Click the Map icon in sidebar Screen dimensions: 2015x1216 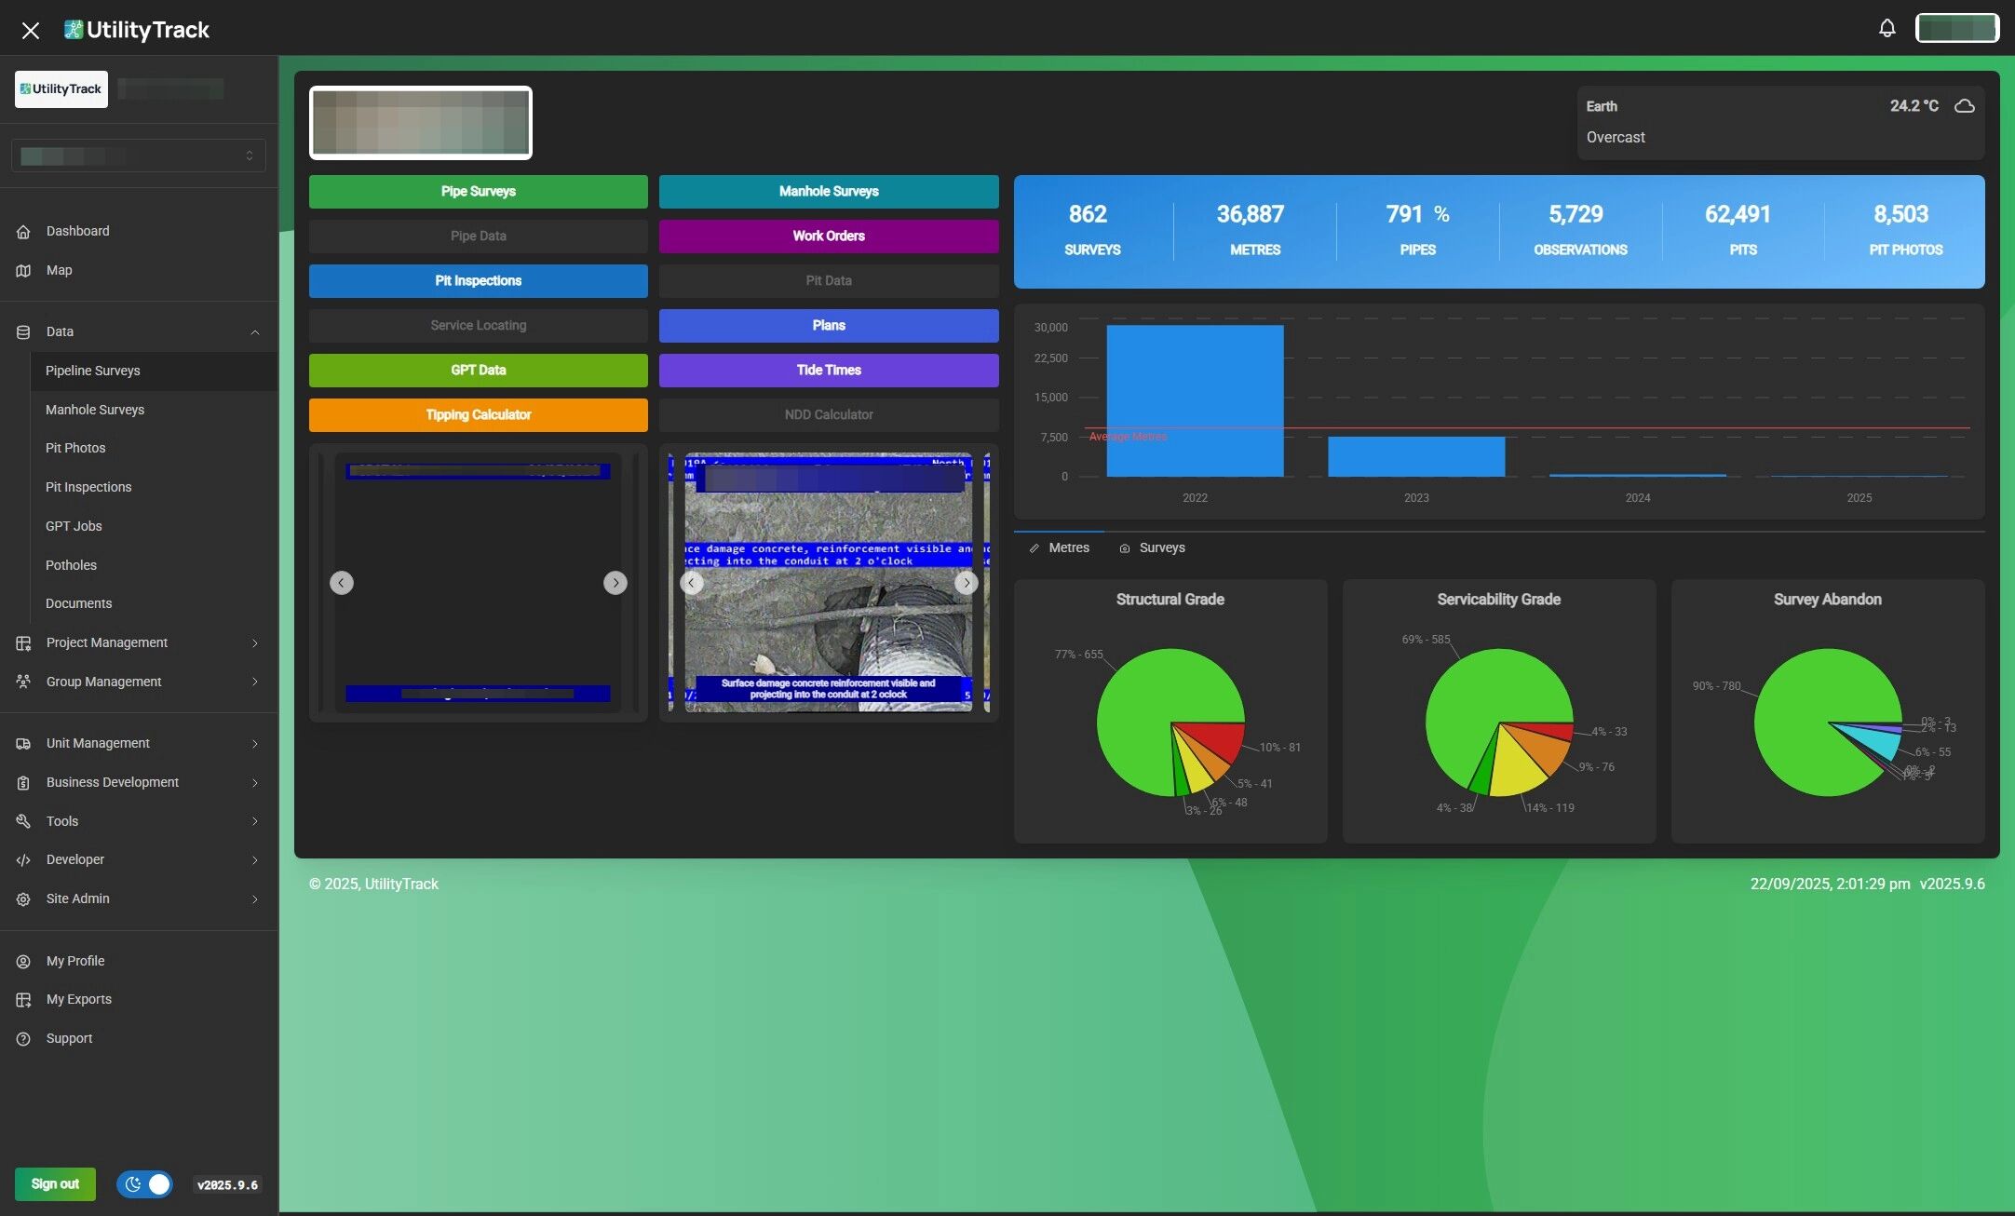pyautogui.click(x=23, y=271)
